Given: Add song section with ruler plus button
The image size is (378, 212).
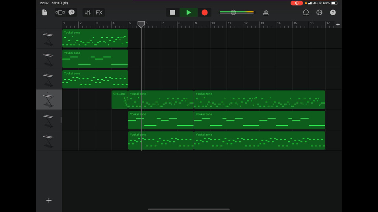Looking at the screenshot, I should coord(338,24).
